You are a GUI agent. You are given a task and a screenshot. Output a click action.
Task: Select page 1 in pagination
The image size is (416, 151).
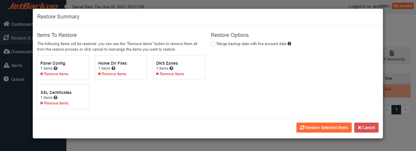396,110
